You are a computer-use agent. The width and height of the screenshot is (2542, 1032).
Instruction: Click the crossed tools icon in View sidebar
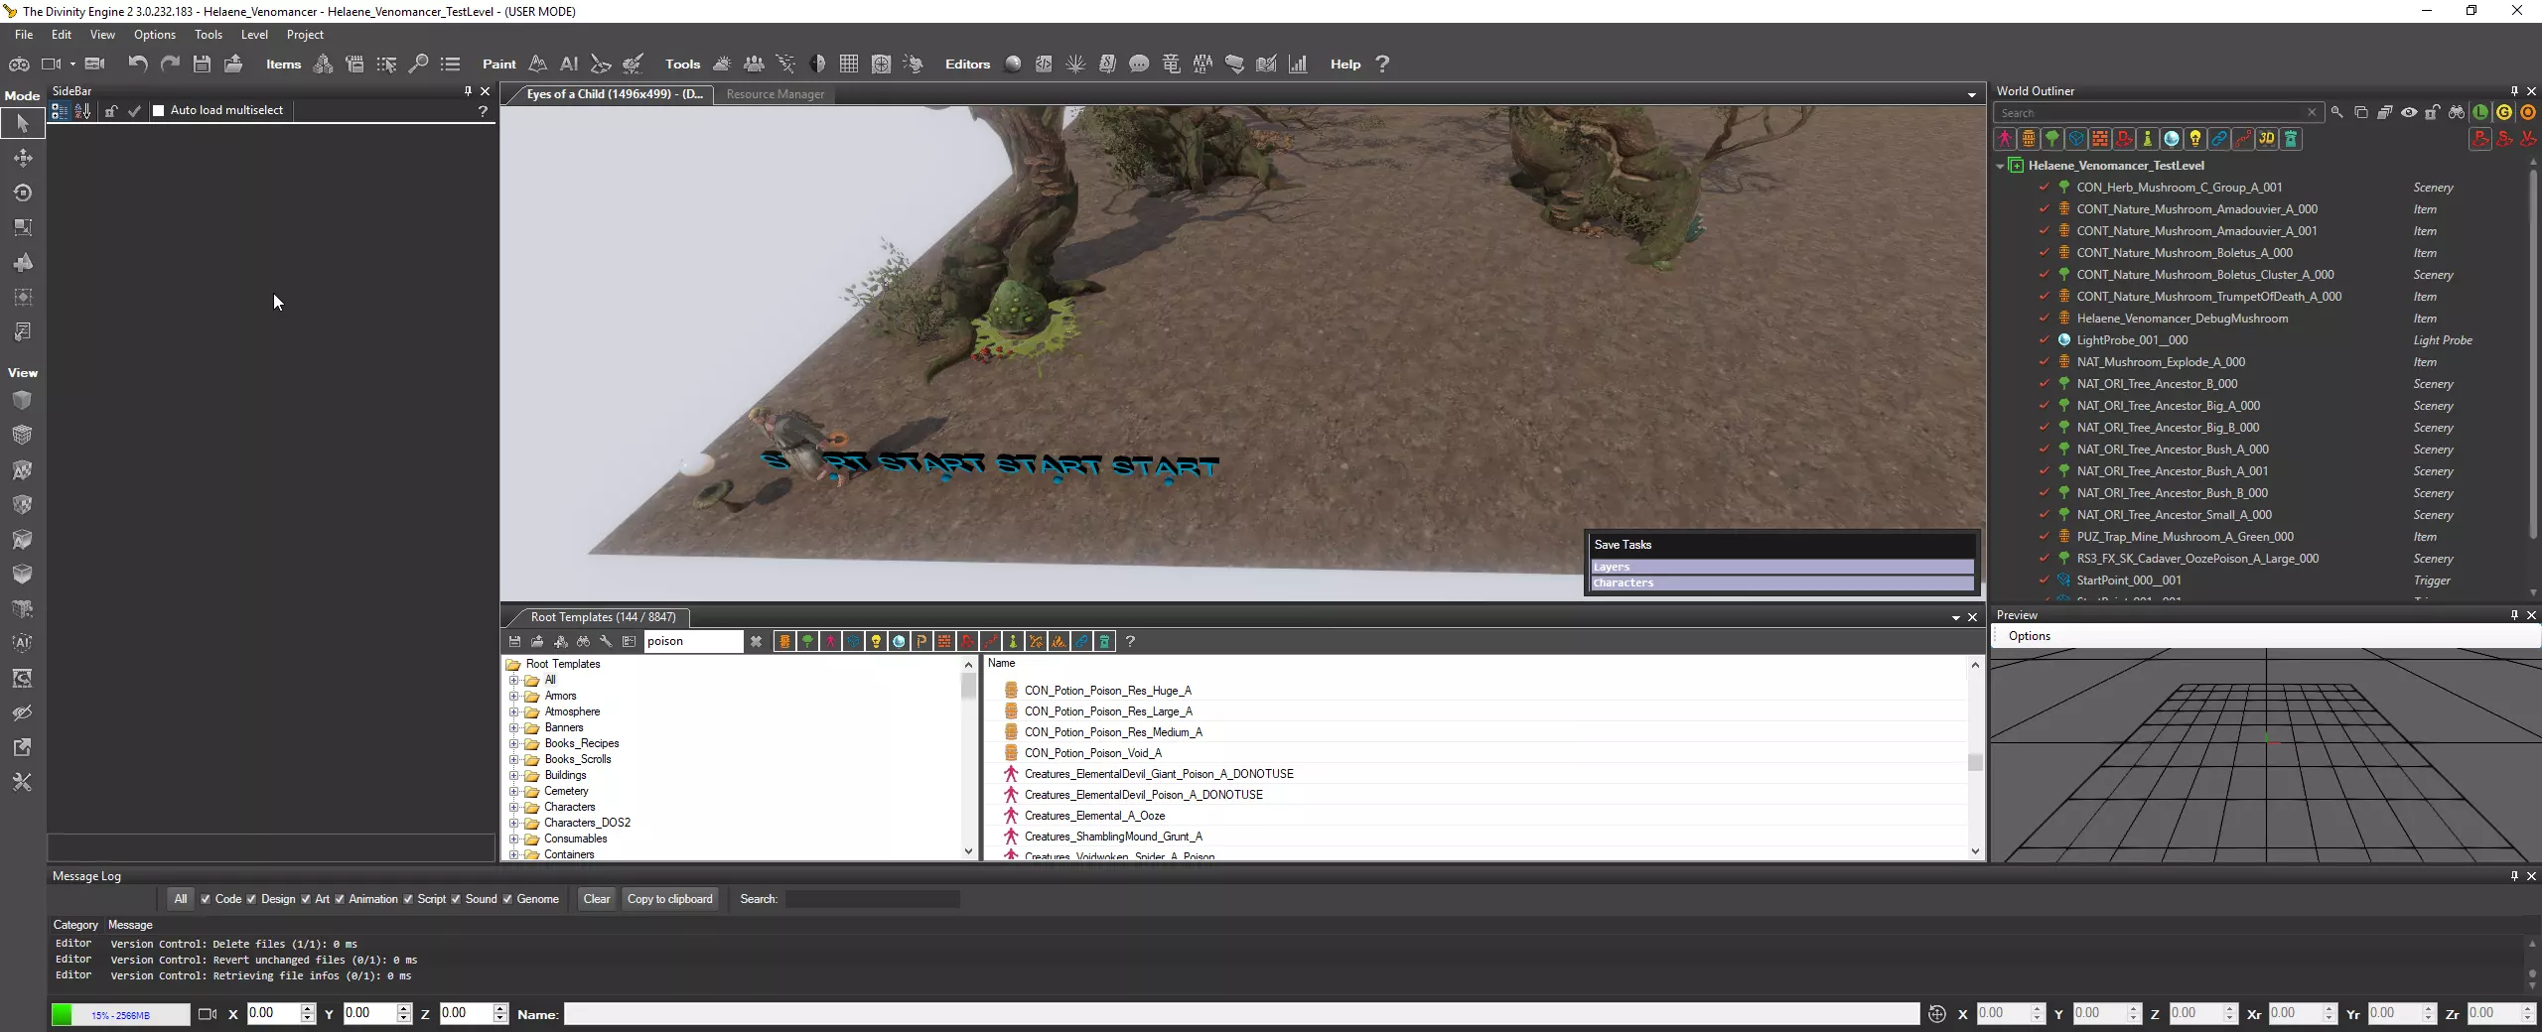click(x=22, y=782)
